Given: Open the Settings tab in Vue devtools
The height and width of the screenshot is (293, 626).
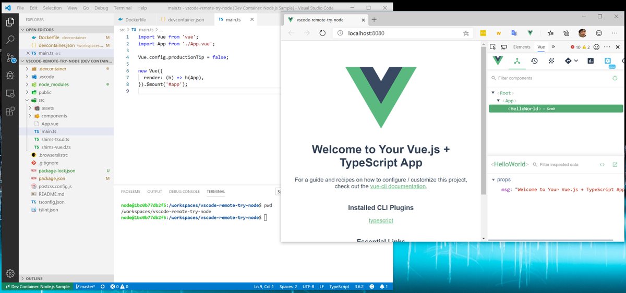Looking at the screenshot, I should point(608,61).
